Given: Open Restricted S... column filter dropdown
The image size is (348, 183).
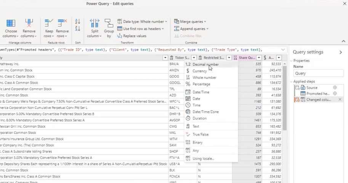Looking at the screenshot, I should (x=229, y=57).
